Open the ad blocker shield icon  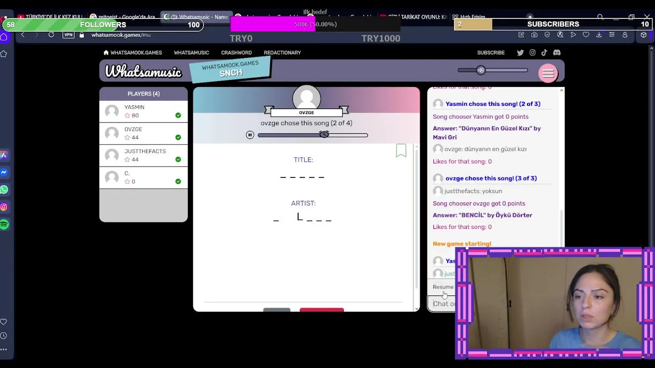pos(548,35)
